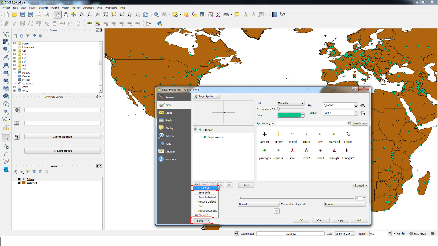
Task: Open the Feature blending mode dropdown
Action: click(344, 204)
